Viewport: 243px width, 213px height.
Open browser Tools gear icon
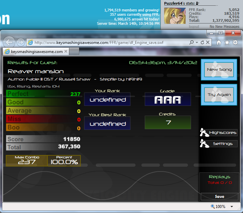[235, 43]
